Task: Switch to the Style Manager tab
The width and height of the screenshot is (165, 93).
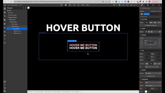Action: tap(153, 5)
